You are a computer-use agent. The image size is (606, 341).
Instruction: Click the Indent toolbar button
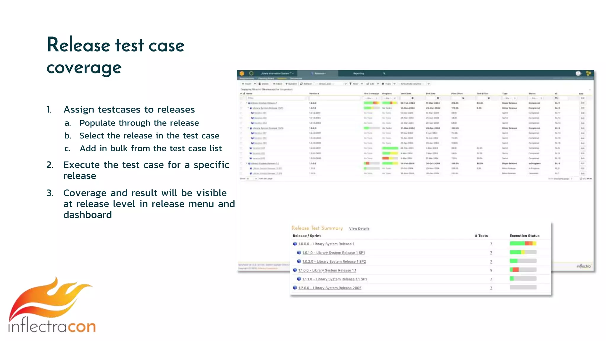click(x=278, y=84)
